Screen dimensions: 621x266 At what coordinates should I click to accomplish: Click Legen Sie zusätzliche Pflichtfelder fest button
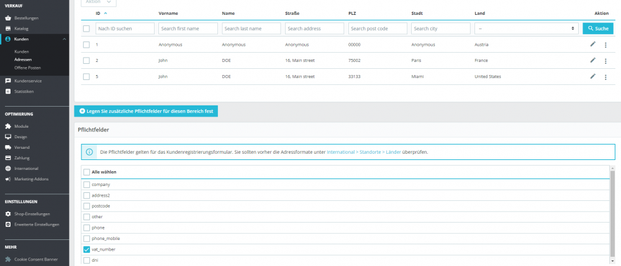[146, 112]
